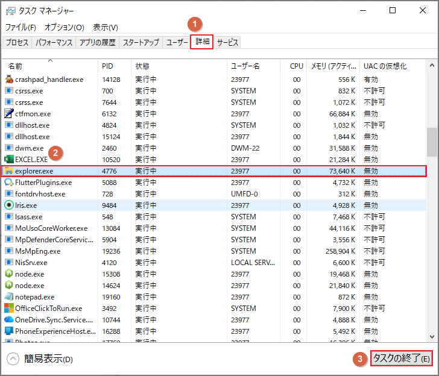Image resolution: width=439 pixels, height=376 pixels.
Task: Select the MpDefenderCoreServic... row
Action: click(214, 239)
